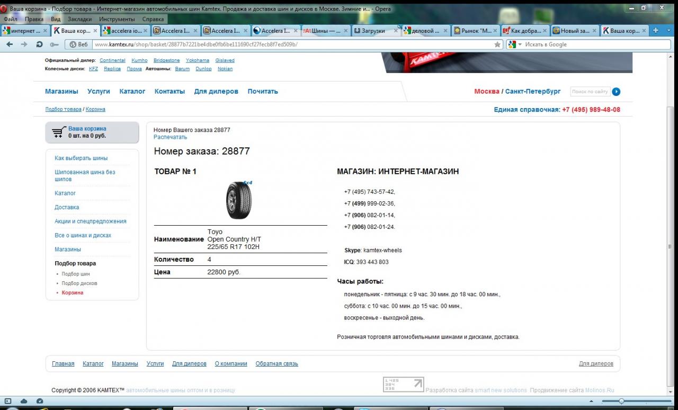Open a new tab with plus icon
The width and height of the screenshot is (678, 410).
656,31
